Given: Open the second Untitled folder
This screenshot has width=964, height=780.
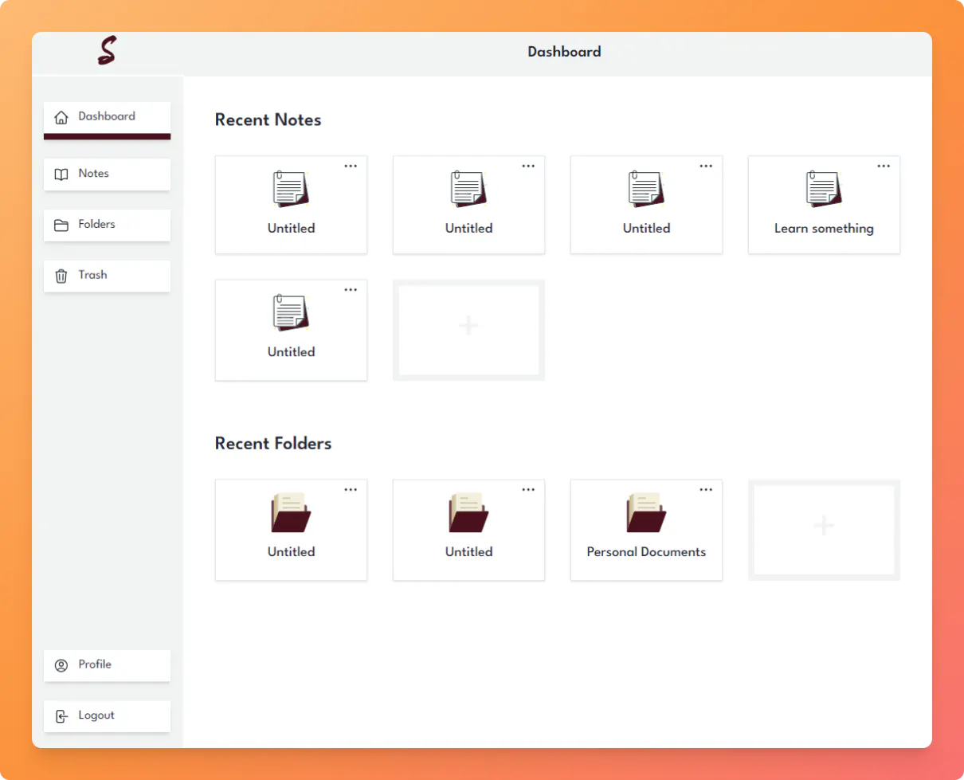Looking at the screenshot, I should click(x=468, y=530).
